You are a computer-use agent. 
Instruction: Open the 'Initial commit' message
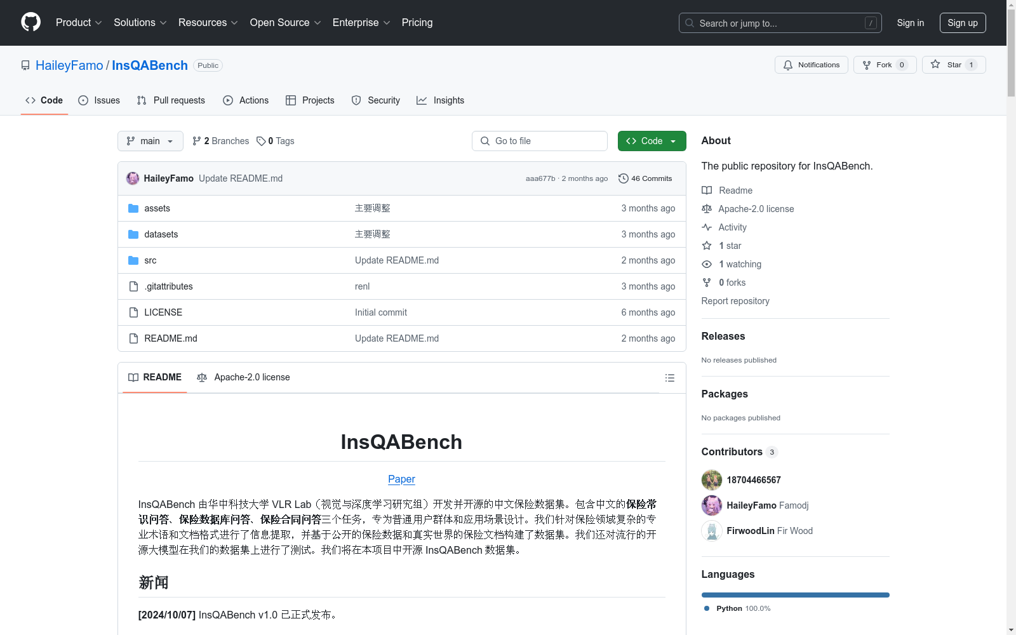pyautogui.click(x=381, y=312)
